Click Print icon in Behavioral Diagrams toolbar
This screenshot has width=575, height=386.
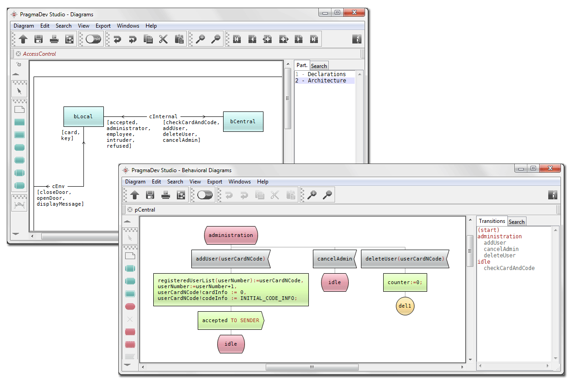pyautogui.click(x=166, y=195)
